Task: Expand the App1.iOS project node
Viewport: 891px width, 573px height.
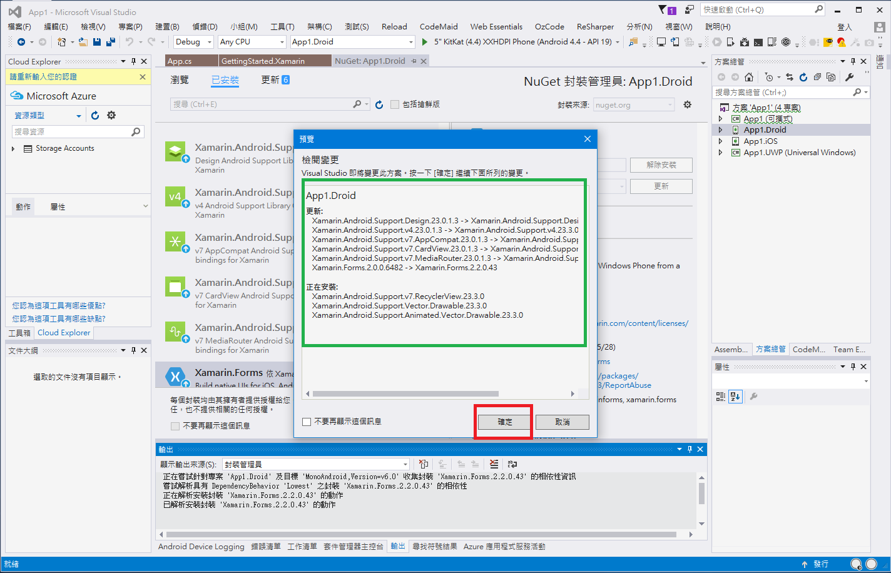Action: 720,141
